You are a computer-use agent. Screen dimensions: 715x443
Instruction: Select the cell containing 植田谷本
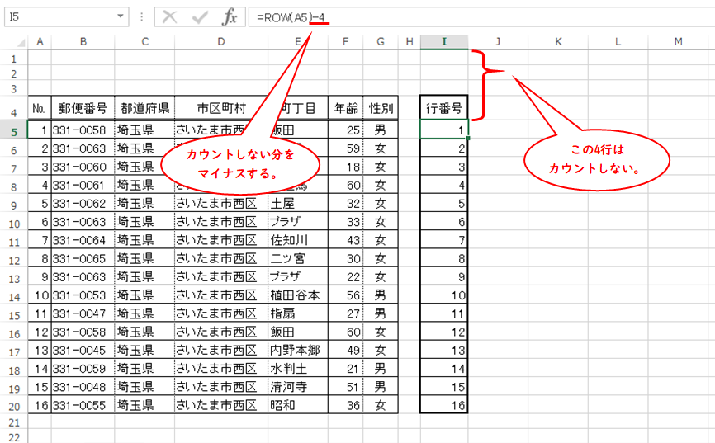pyautogui.click(x=297, y=295)
